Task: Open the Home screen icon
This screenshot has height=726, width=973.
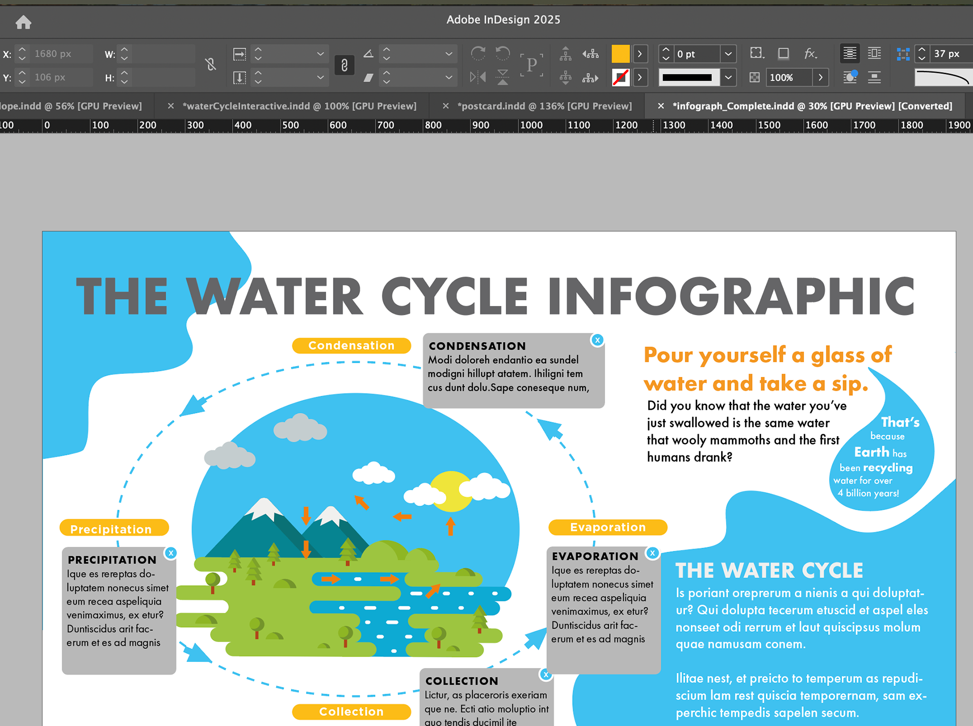Action: (23, 22)
